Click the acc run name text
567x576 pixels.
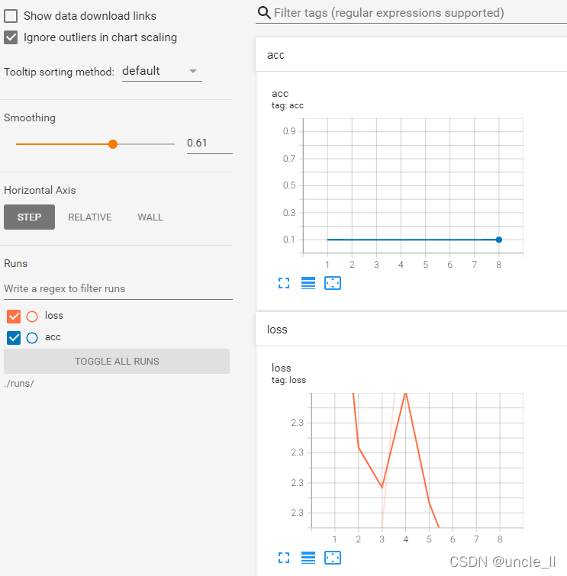pyautogui.click(x=53, y=337)
